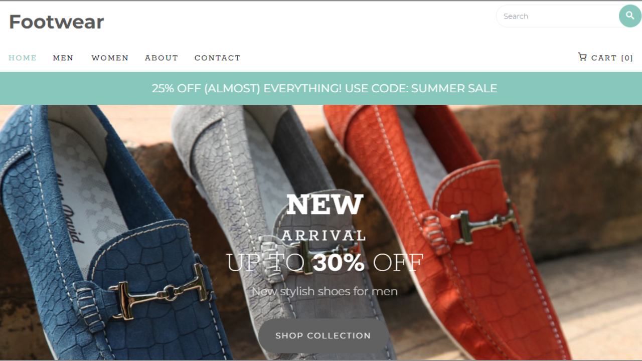Click the SHOP COLLECTION button
Viewport: 642px width, 361px height.
pyautogui.click(x=324, y=335)
